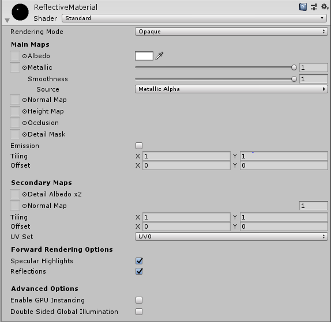Uncheck the Reflections checkbox
The width and height of the screenshot is (331, 322).
click(x=139, y=271)
